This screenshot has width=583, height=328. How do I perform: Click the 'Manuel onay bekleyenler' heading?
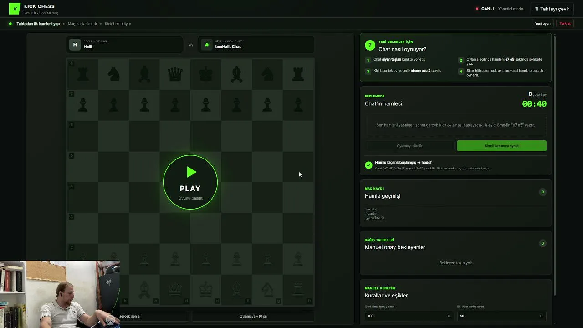tap(395, 247)
